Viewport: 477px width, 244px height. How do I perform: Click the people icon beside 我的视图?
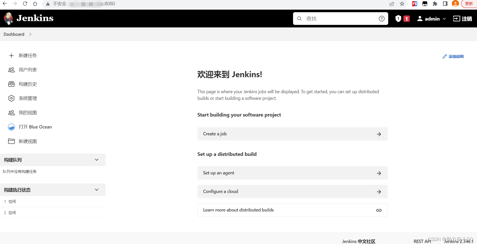point(11,113)
